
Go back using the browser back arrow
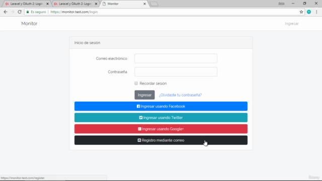(x=6, y=12)
